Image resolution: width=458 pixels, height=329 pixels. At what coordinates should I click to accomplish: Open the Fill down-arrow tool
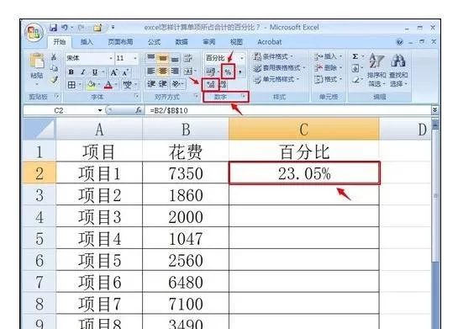[355, 68]
